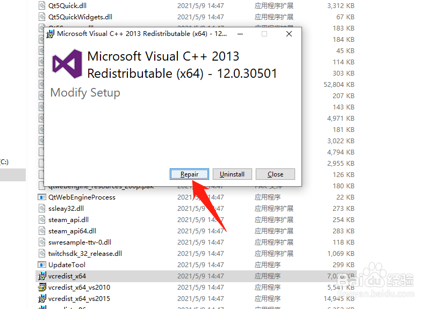
Task: Select the steam_api64.dll file name
Action: pyautogui.click(x=72, y=231)
